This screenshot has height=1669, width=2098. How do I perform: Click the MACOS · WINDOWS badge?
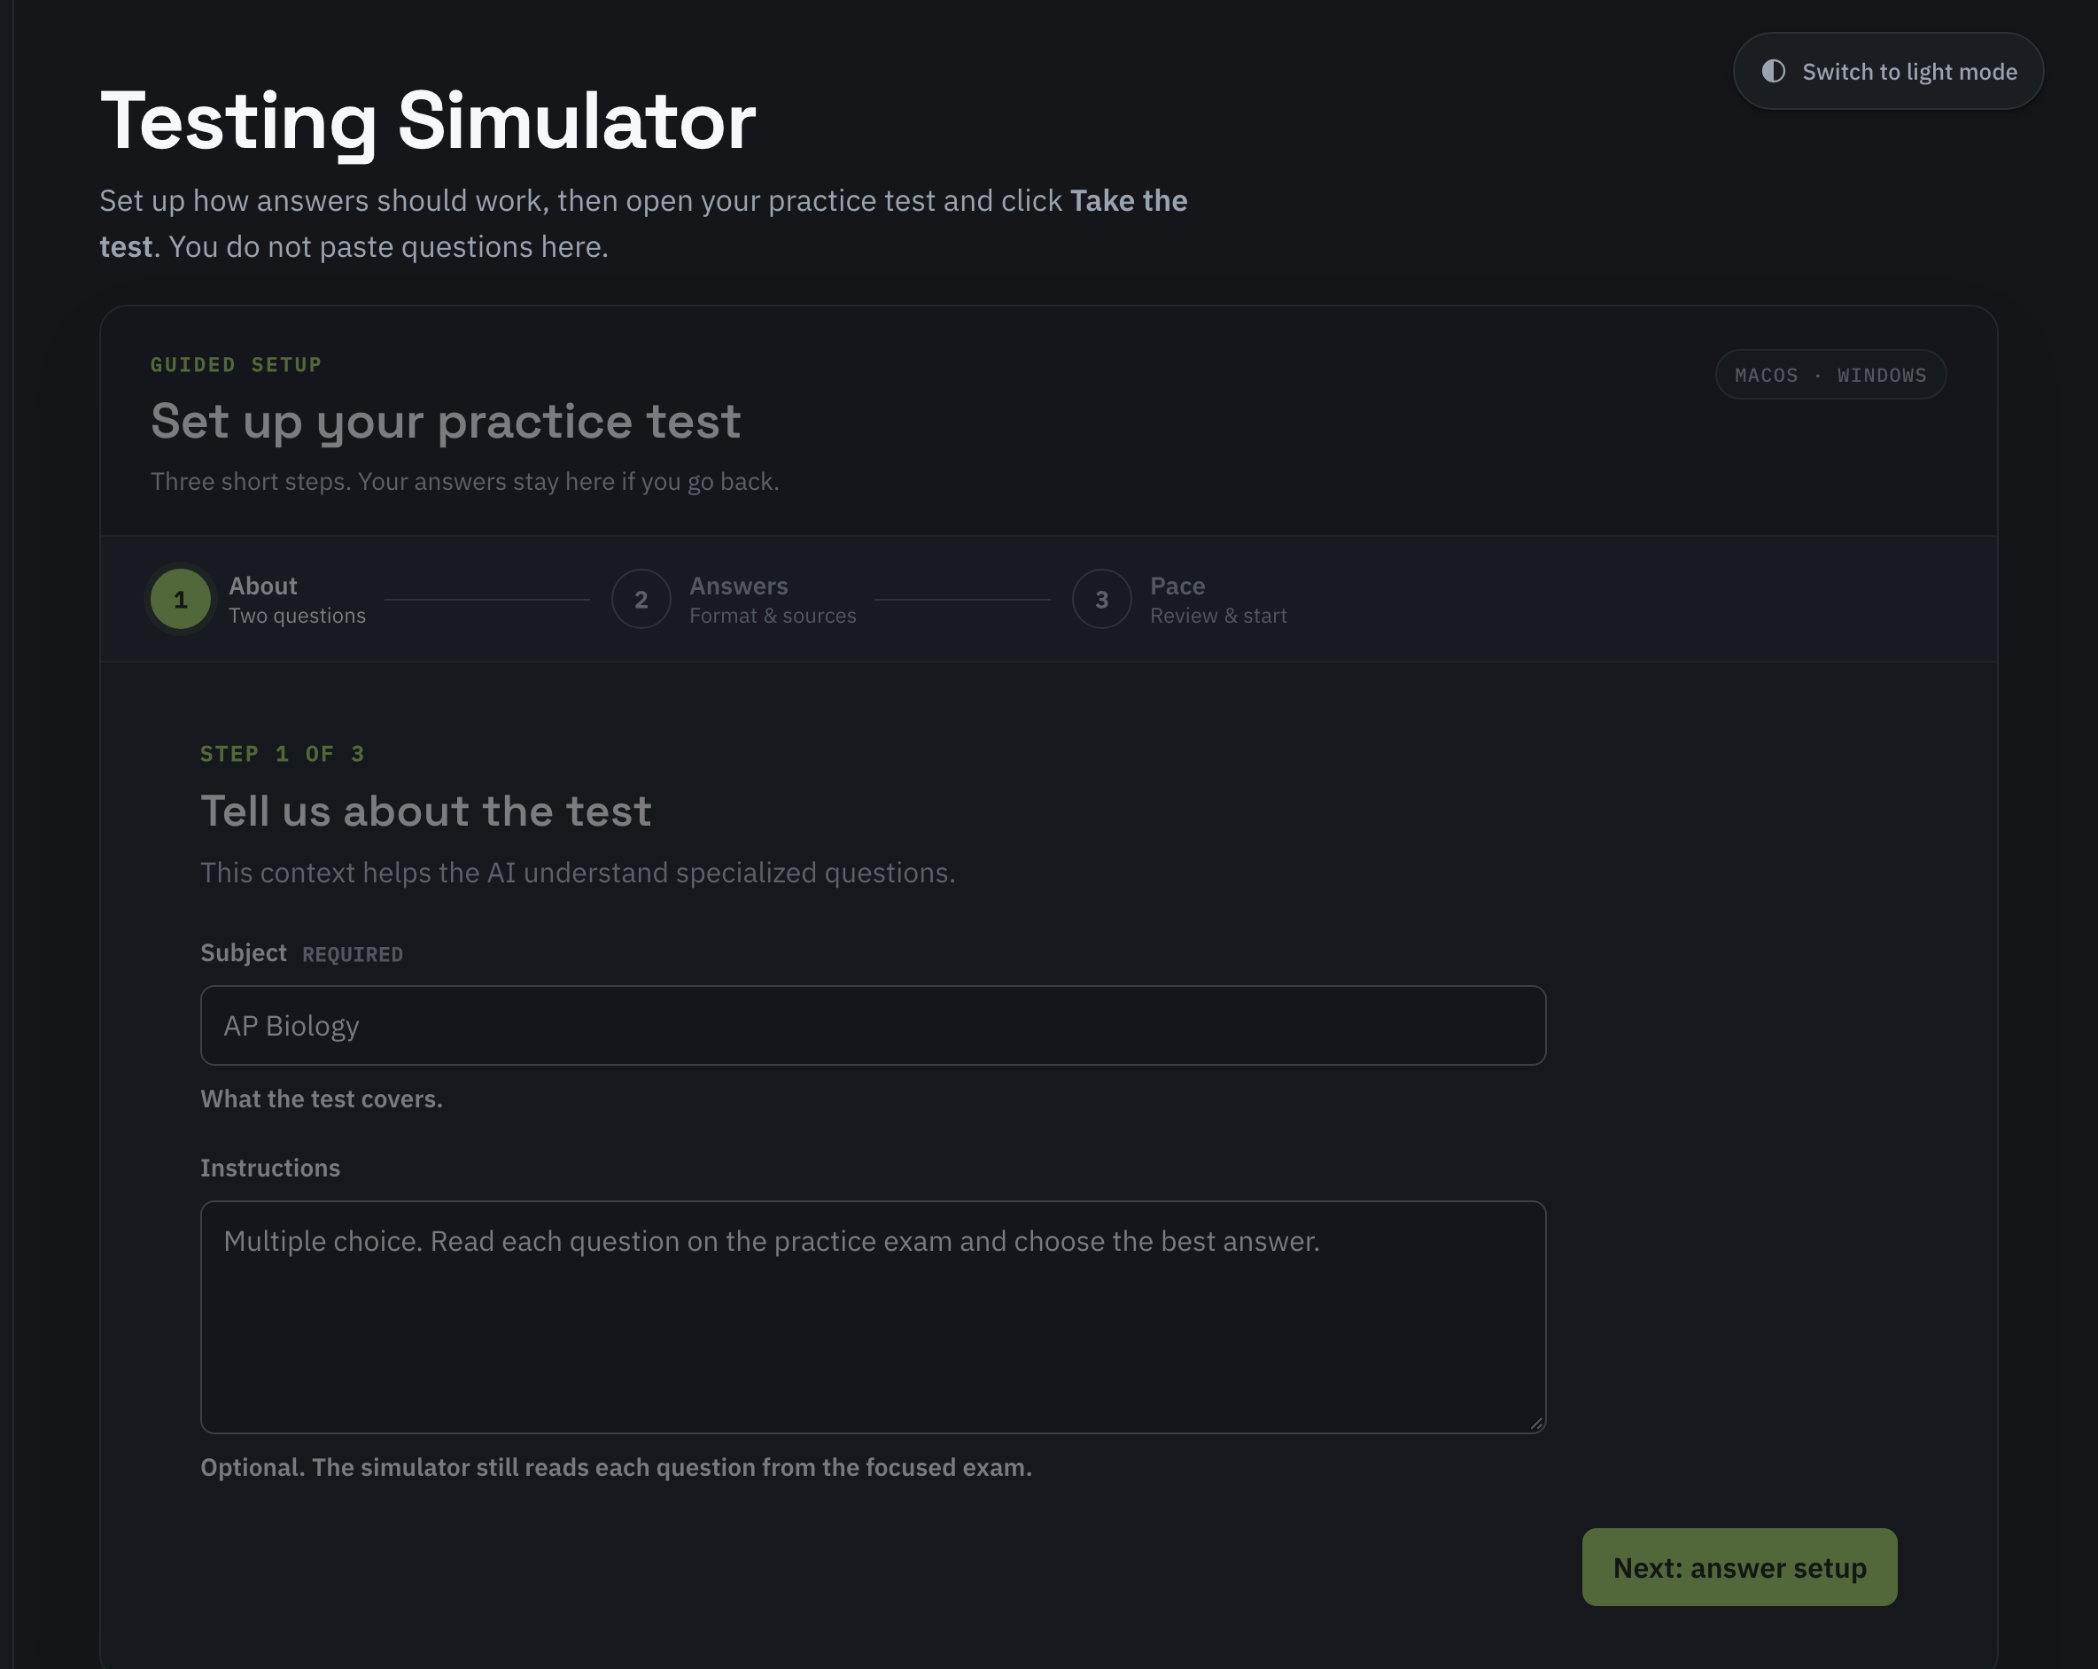1830,375
